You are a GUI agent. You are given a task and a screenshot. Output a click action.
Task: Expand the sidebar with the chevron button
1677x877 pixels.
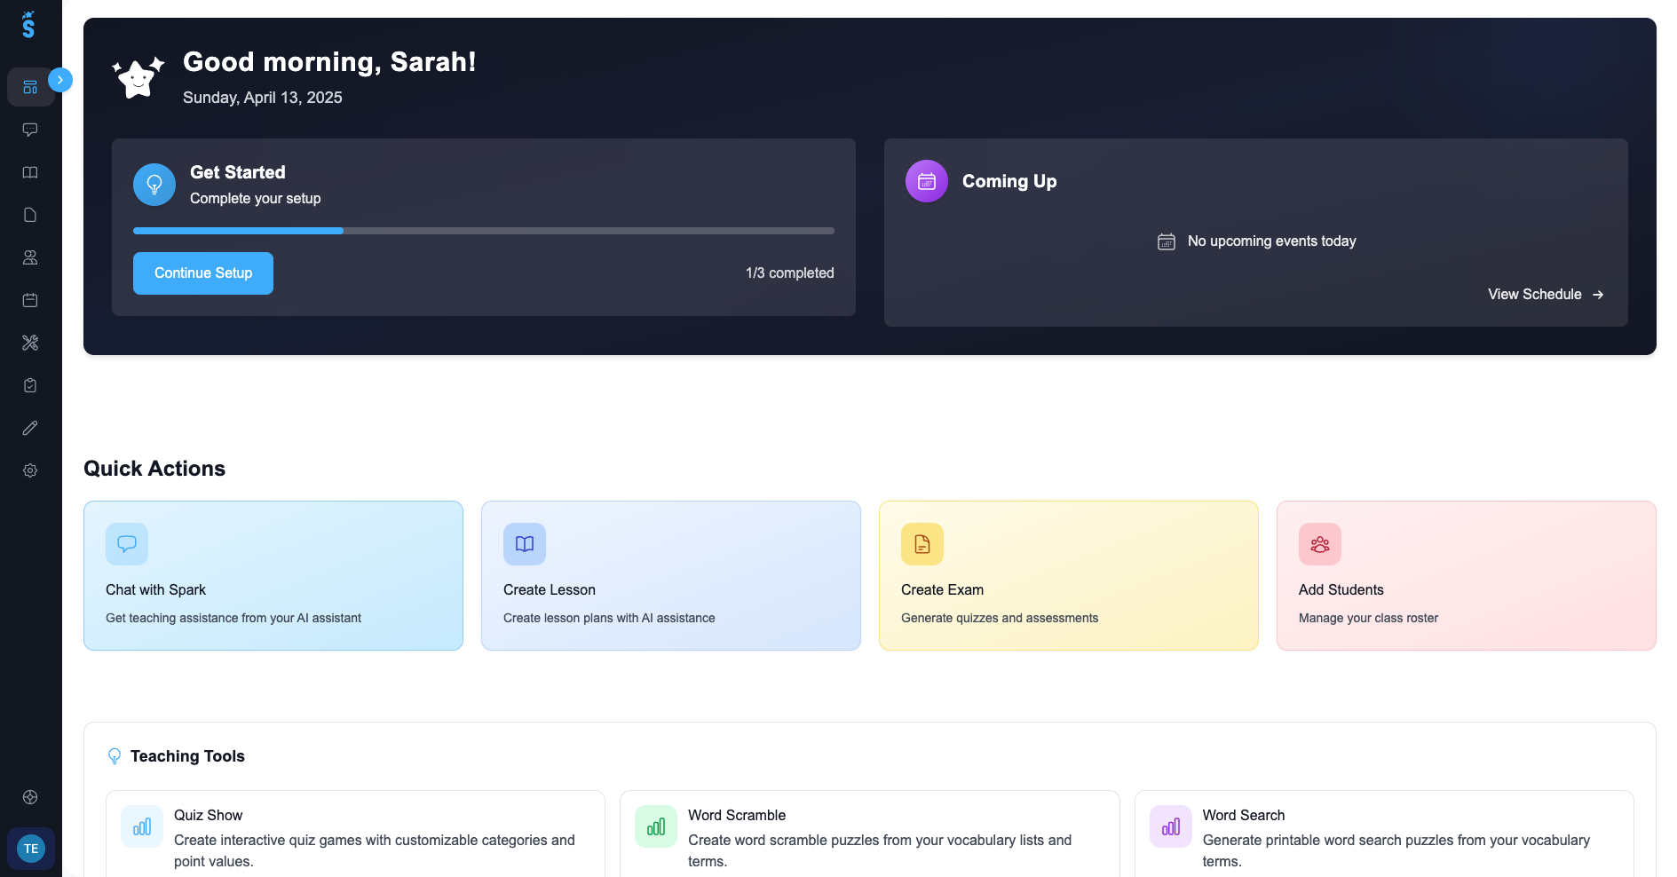[x=60, y=79]
